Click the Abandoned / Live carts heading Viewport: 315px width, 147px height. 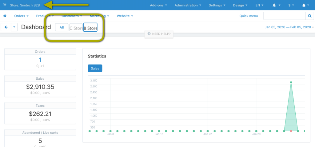tap(40, 133)
